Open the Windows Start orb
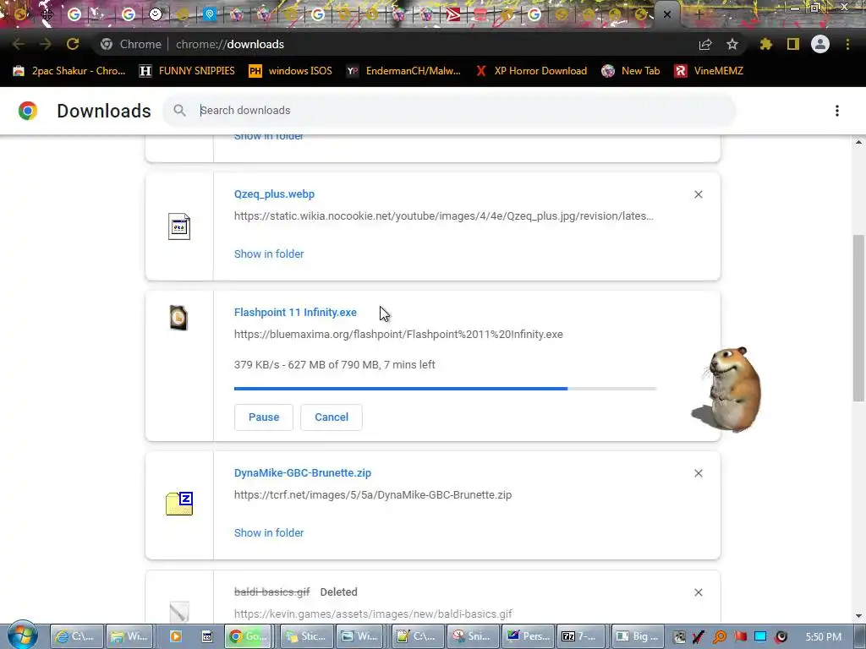This screenshot has width=866, height=649. point(23,635)
